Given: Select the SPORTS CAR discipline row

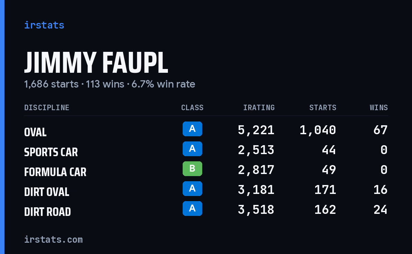Looking at the screenshot, I should tap(206, 150).
